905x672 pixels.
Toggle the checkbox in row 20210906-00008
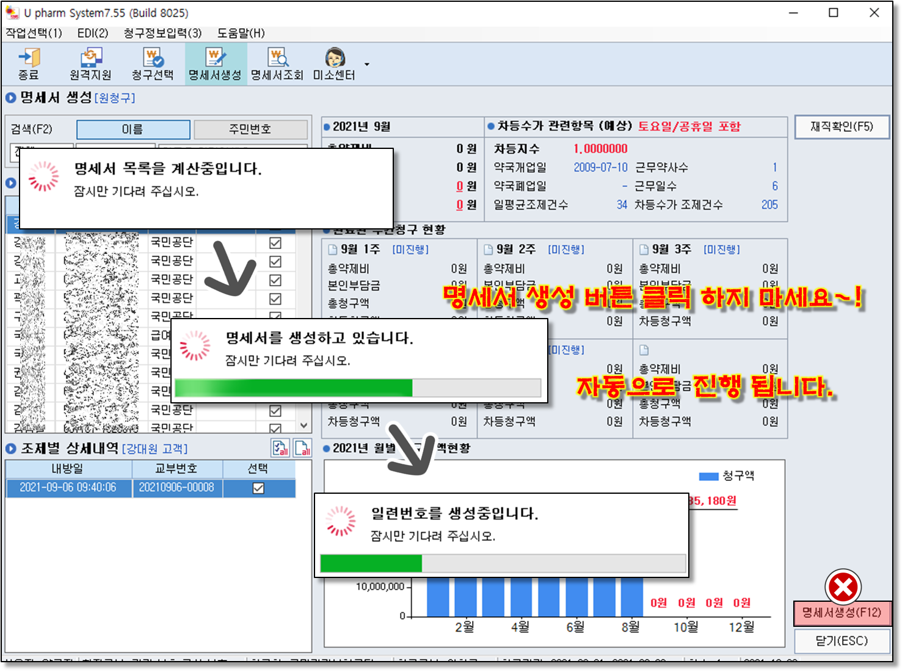258,488
